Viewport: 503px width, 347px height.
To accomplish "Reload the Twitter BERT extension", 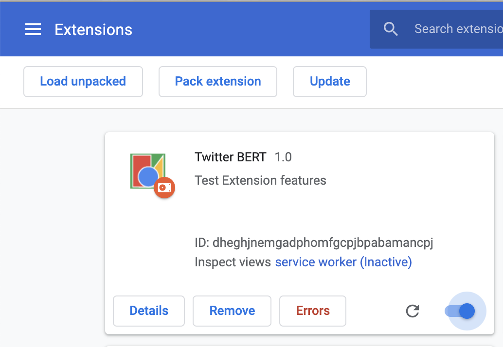I will (413, 311).
